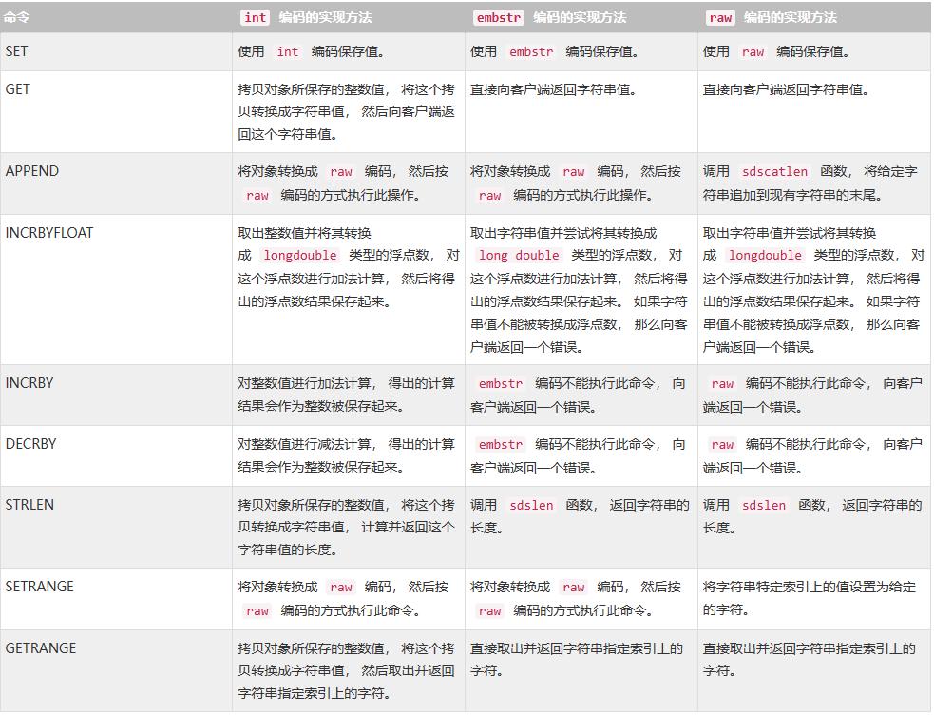This screenshot has height=715, width=934.
Task: Click the int column cell of APPEND row
Action: (349, 183)
